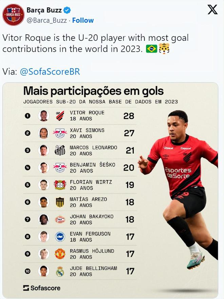Click the Athletico Paranaense club crest
224x299 pixels.
tap(60, 116)
